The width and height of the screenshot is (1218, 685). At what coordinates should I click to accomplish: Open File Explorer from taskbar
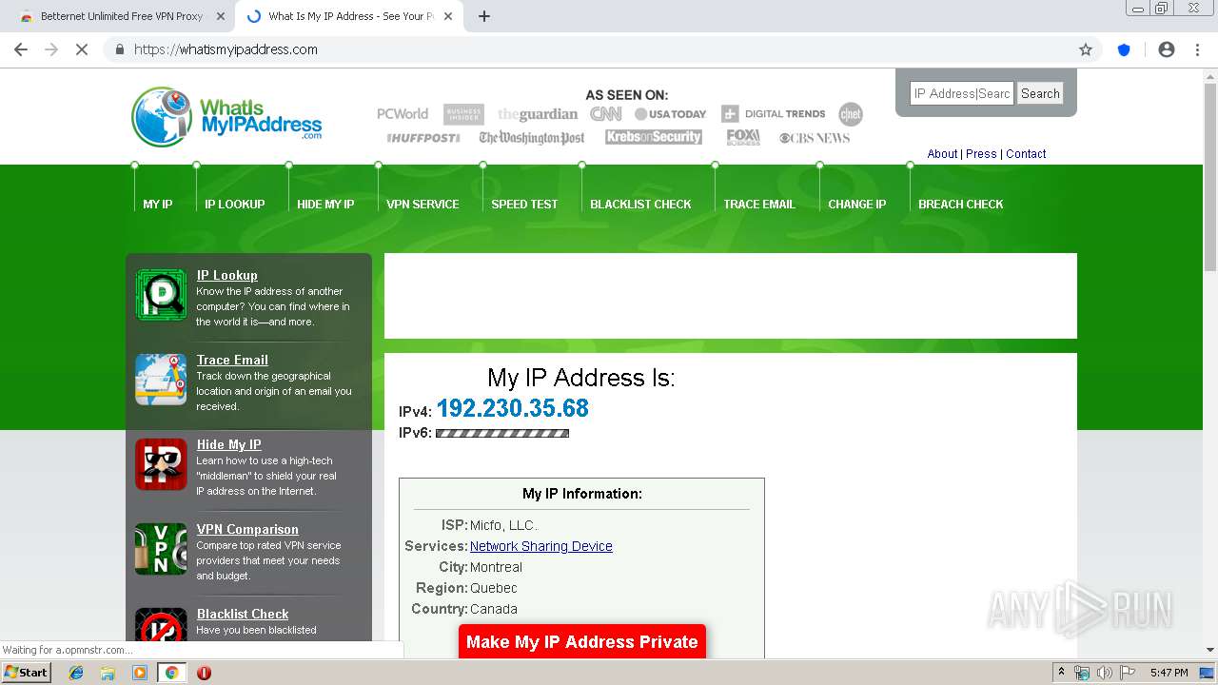coord(108,673)
